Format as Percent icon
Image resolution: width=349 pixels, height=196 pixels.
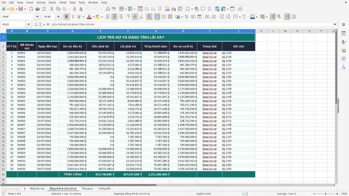point(186,17)
